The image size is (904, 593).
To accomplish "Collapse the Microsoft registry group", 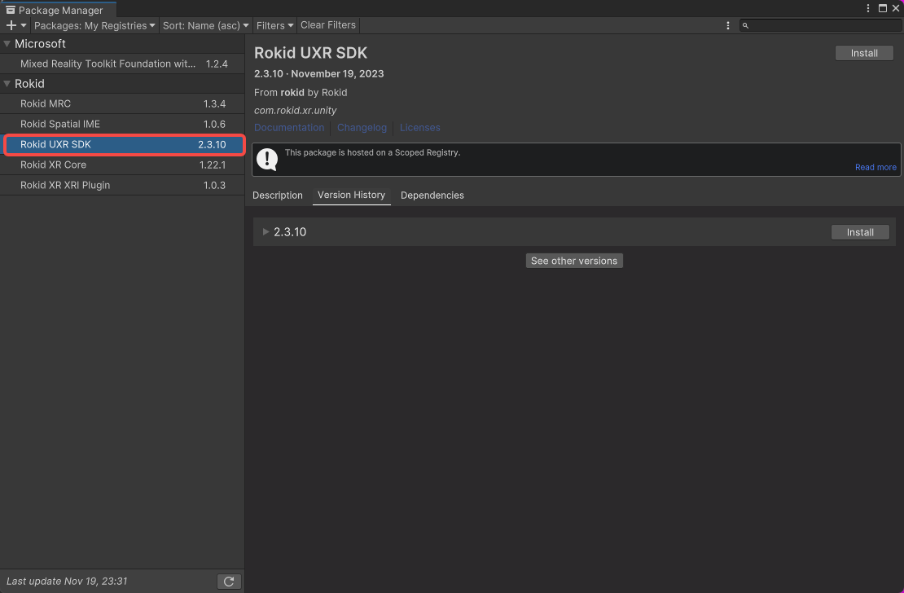I will coord(7,44).
